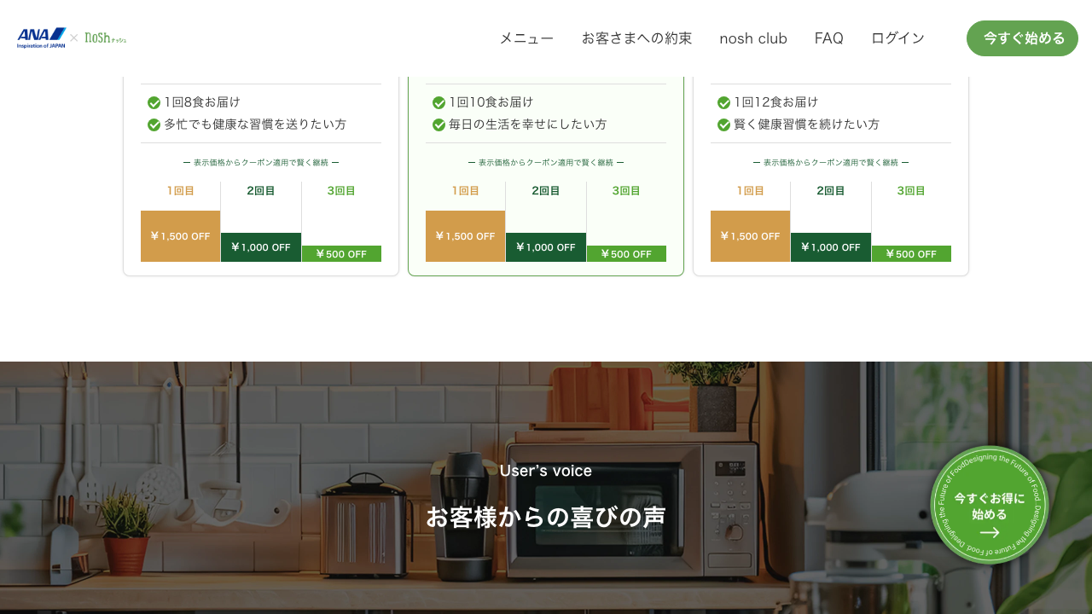Select the 1回8食お届け text
This screenshot has height=614, width=1092.
click(202, 102)
